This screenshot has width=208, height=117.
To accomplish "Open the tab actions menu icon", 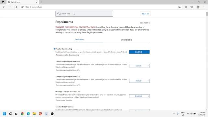I will 3,2.
